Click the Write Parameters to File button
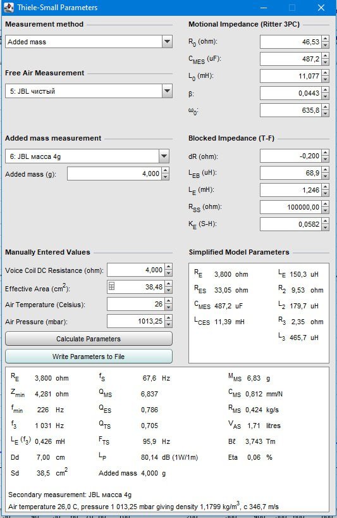The width and height of the screenshot is (337, 518). (x=89, y=357)
